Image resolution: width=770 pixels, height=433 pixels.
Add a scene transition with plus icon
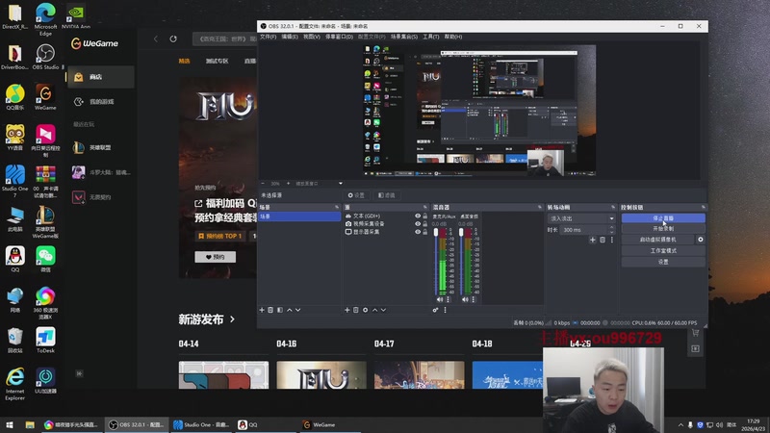point(593,240)
